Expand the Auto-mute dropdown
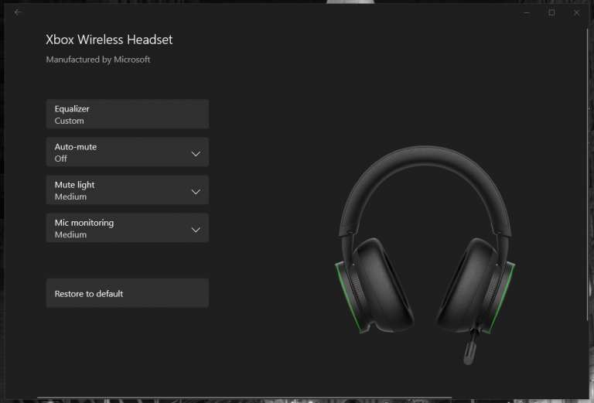594x403 pixels. coord(128,152)
